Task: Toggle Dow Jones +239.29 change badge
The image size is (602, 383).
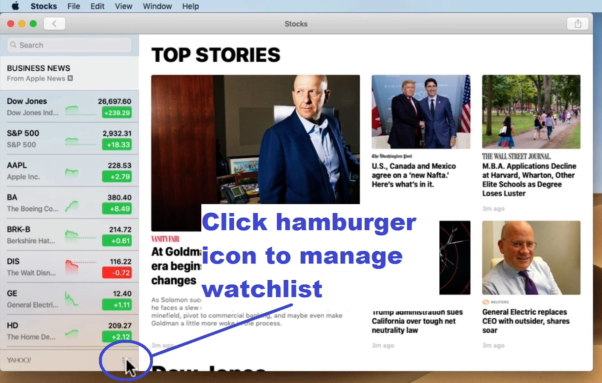Action: click(x=117, y=113)
